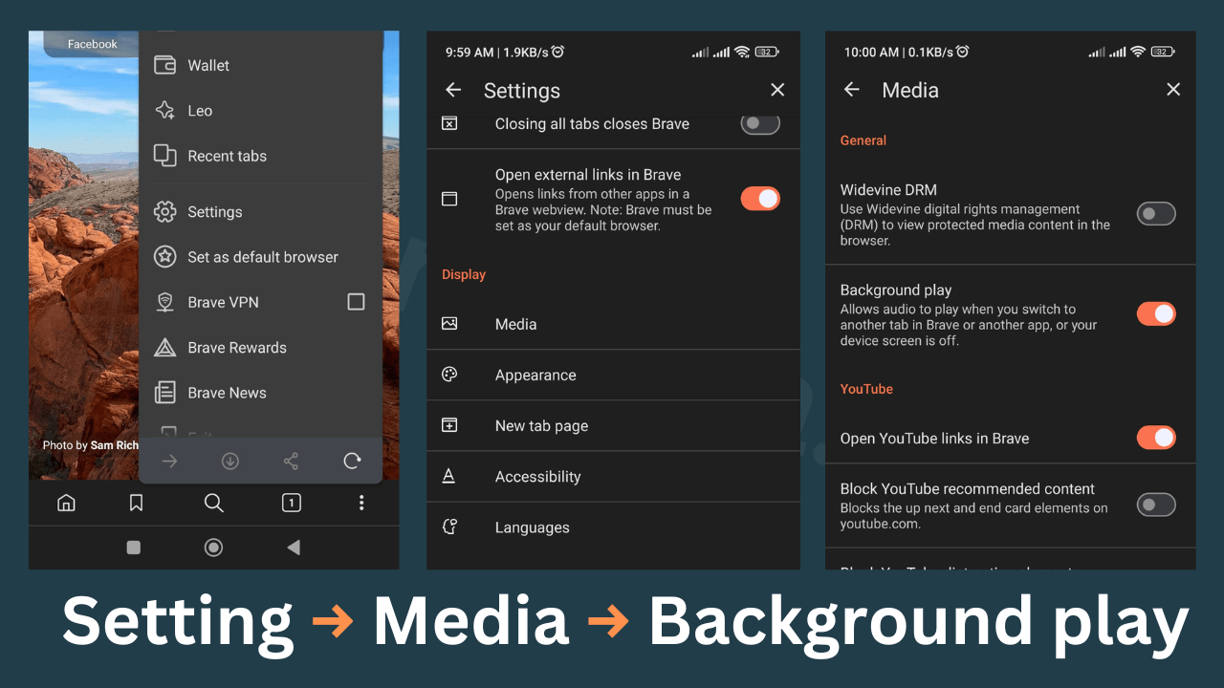Viewport: 1224px width, 688px height.
Task: Tap Android back triangle navigation button
Action: (x=294, y=548)
